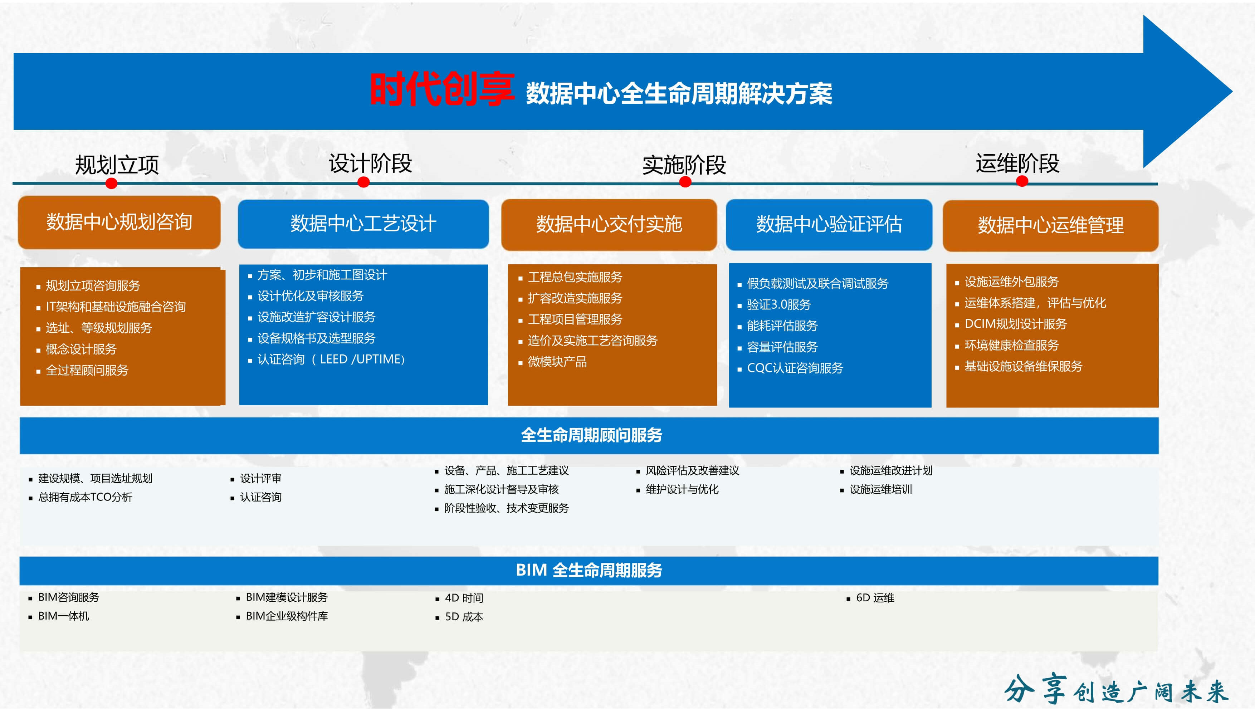Click the 数据中心规划咨询 orange box

pyautogui.click(x=119, y=223)
